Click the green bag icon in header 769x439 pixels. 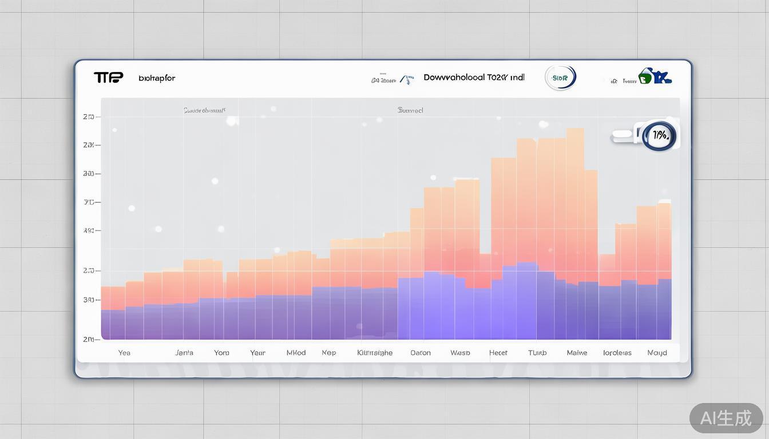click(x=645, y=77)
